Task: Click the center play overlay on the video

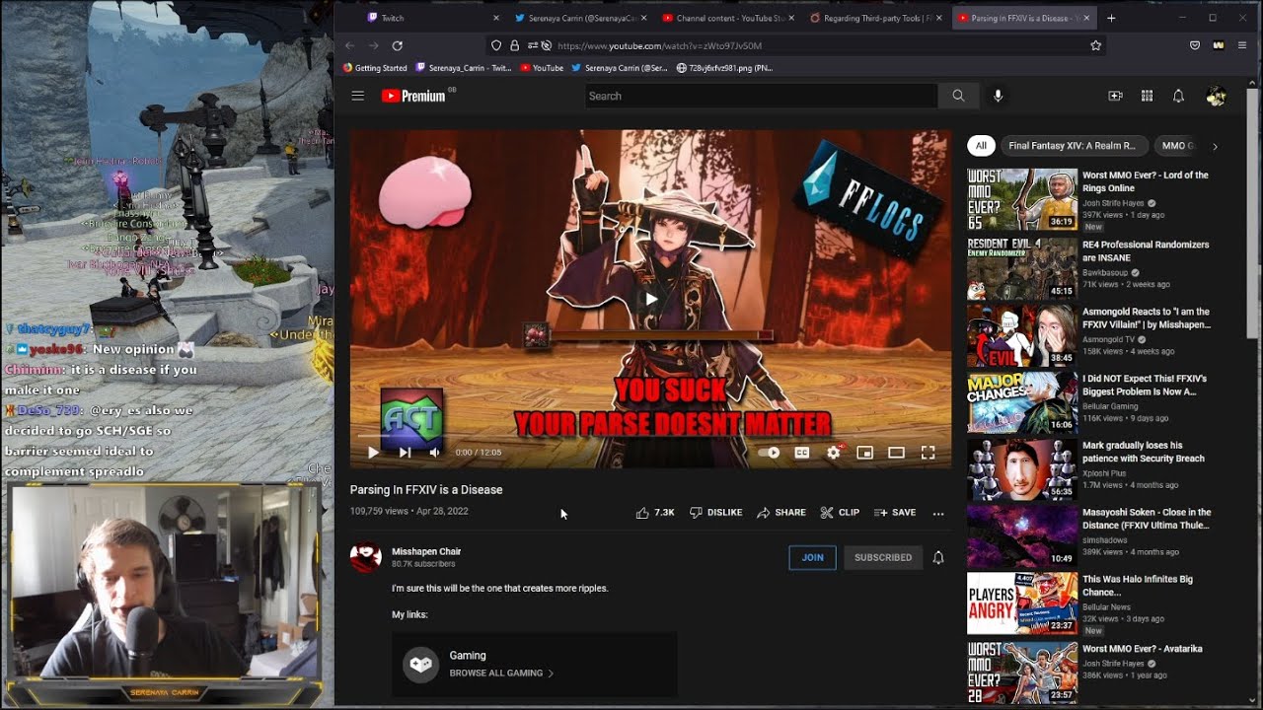Action: pyautogui.click(x=650, y=299)
